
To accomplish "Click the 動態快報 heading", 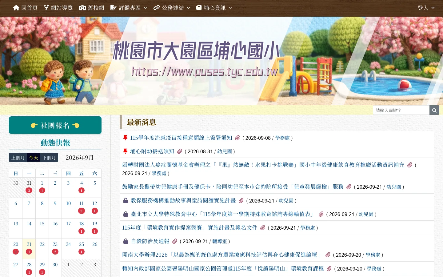I will click(55, 143).
